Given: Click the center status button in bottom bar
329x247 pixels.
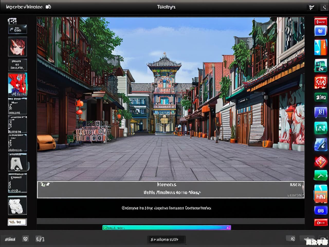Looking at the screenshot, I should [x=166, y=239].
